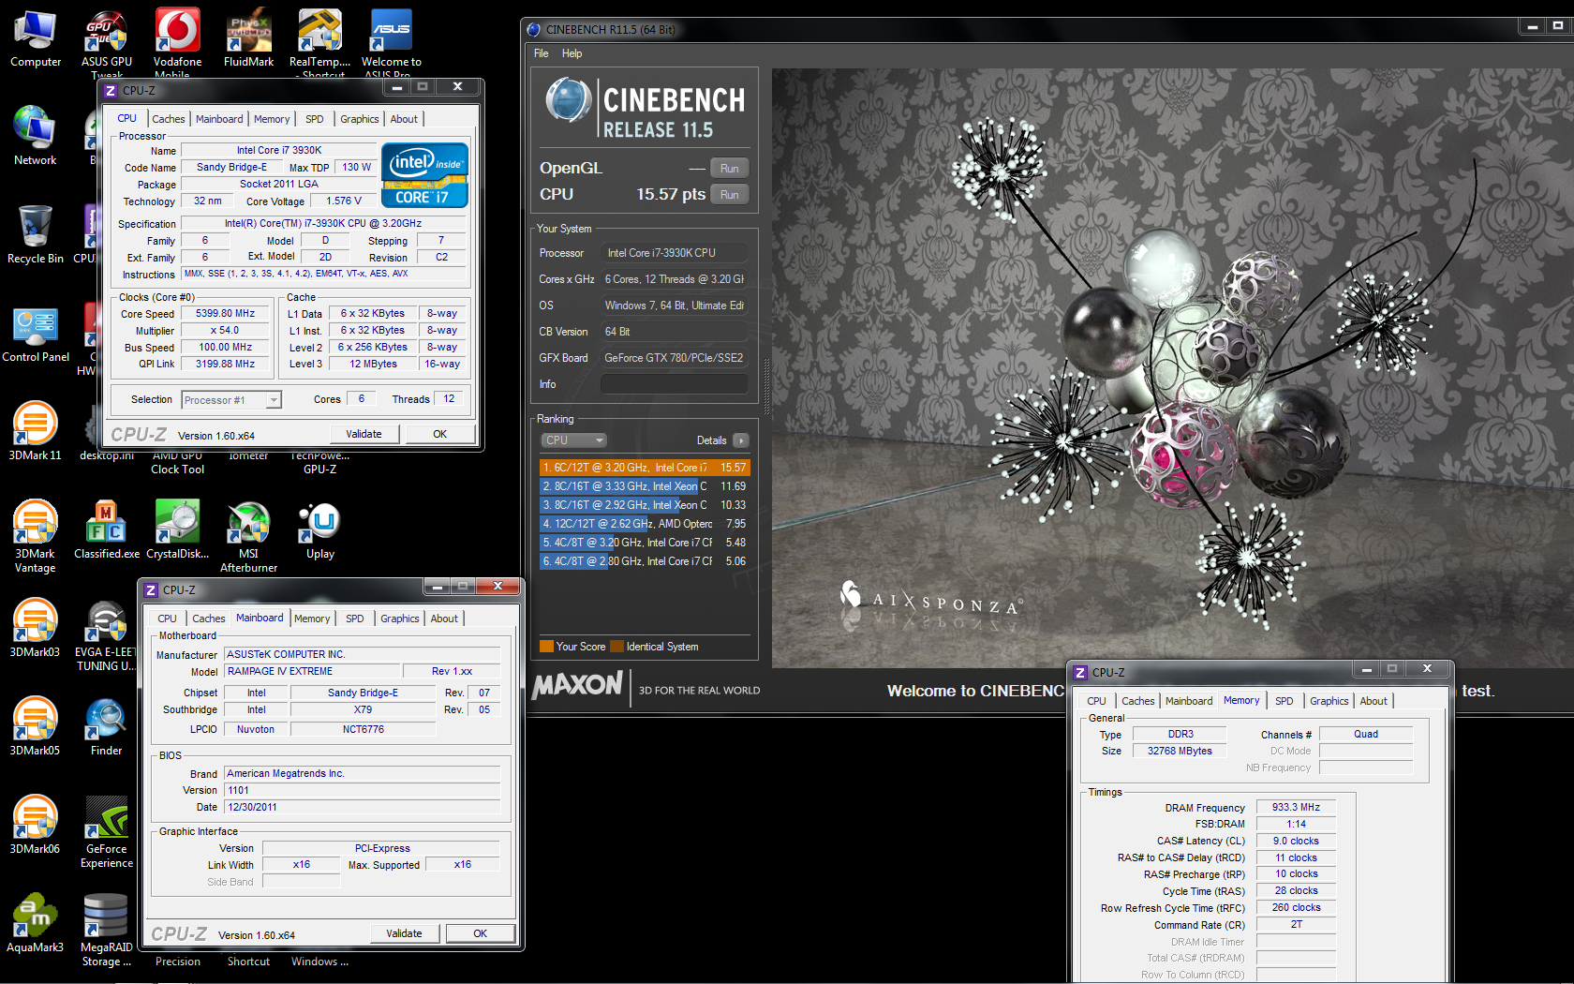Viewport: 1574px width, 984px height.
Task: Launch FluidMark desktop icon
Action: click(x=248, y=39)
